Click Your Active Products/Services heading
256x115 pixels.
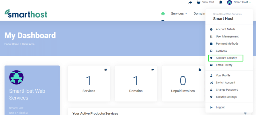[x=95, y=113]
